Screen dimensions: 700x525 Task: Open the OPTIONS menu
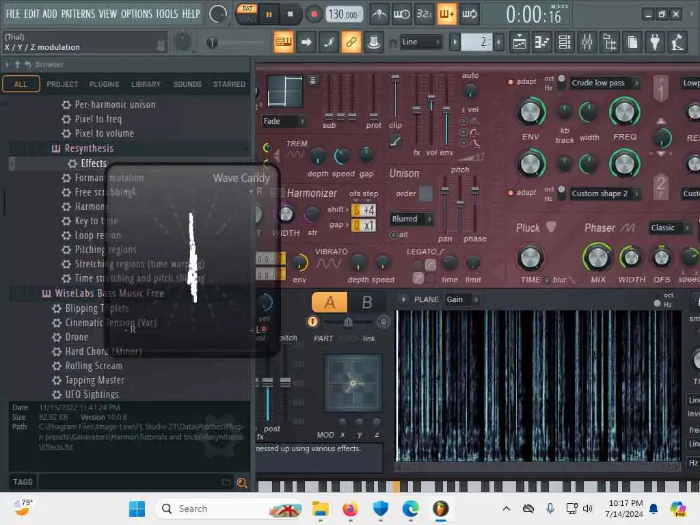pyautogui.click(x=137, y=14)
